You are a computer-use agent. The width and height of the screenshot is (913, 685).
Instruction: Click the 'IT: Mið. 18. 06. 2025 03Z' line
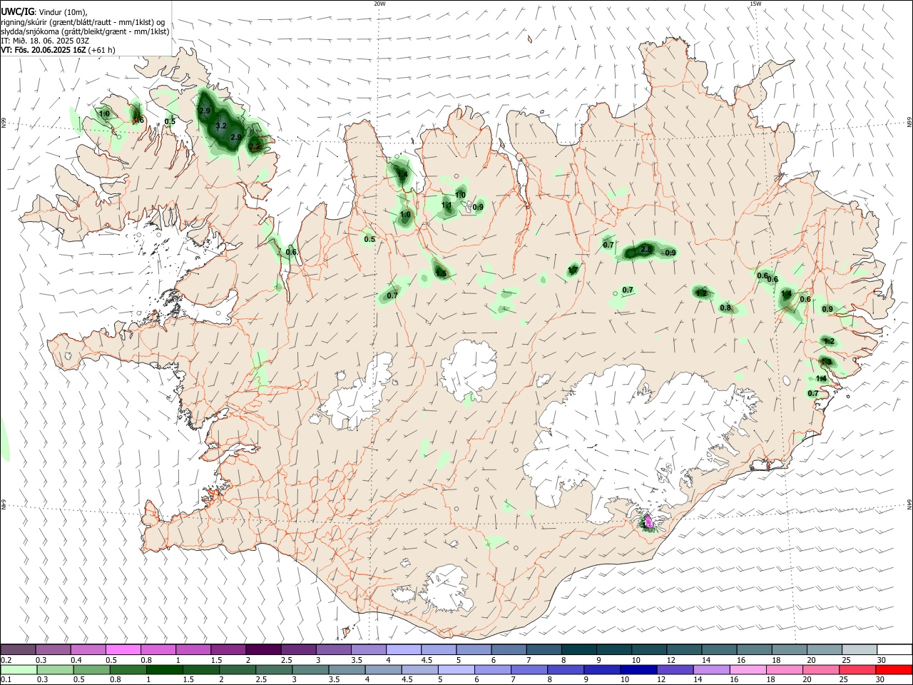[x=45, y=41]
